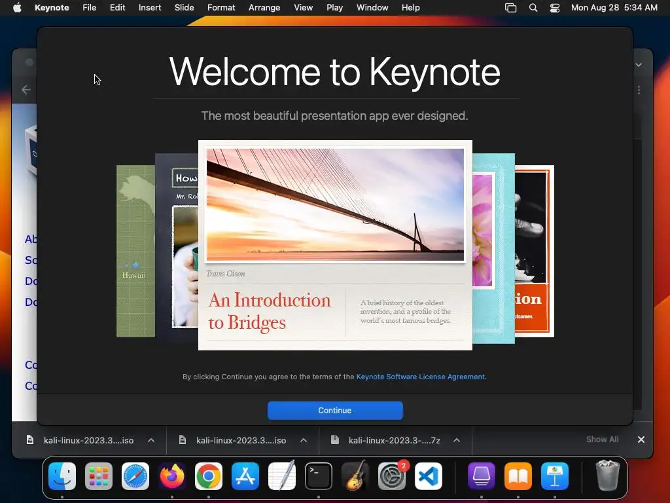This screenshot has height=503, width=670.
Task: Open the Window menu
Action: click(372, 8)
